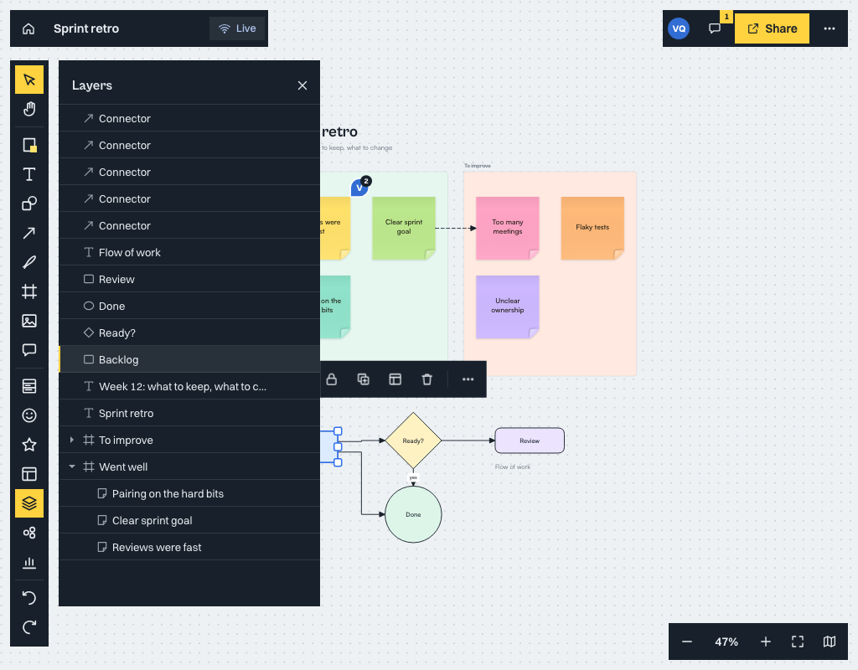Delete the selected Backlog shape
This screenshot has width=858, height=670.
426,379
